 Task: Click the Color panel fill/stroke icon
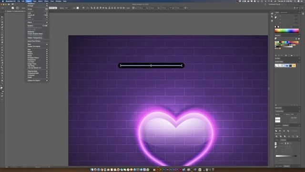276,17
